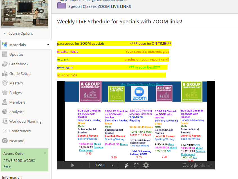Viewport: 238px width, 179px height.
Task: Open Workload Planning
Action: pyautogui.click(x=25, y=121)
